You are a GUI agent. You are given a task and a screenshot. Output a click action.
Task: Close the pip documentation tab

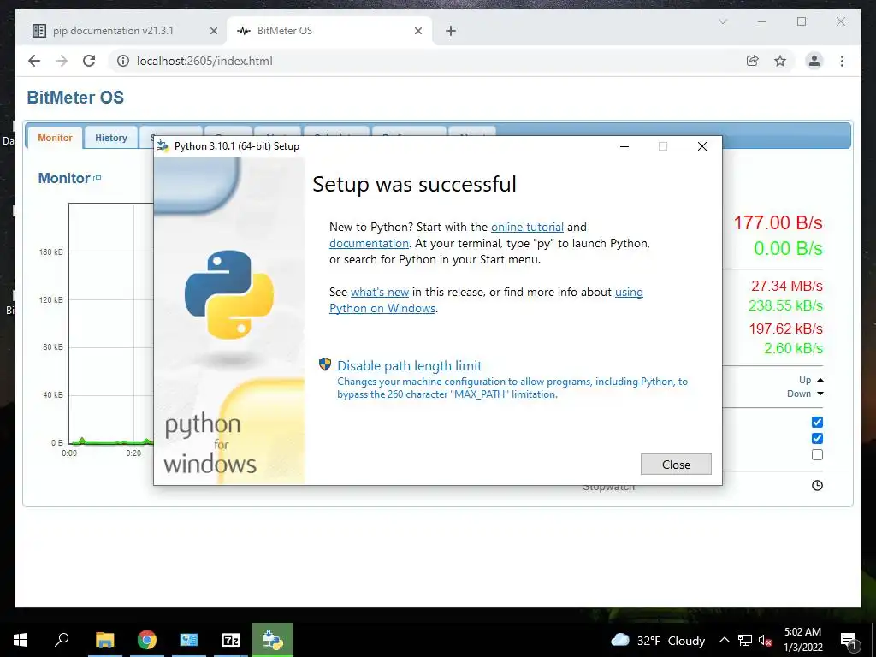coord(213,31)
